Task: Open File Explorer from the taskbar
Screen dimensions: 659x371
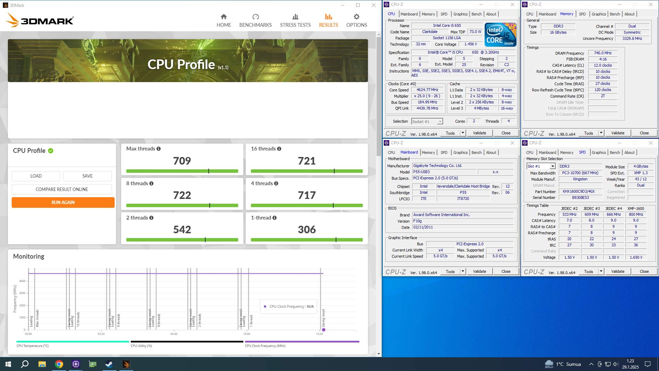Action: point(42,364)
